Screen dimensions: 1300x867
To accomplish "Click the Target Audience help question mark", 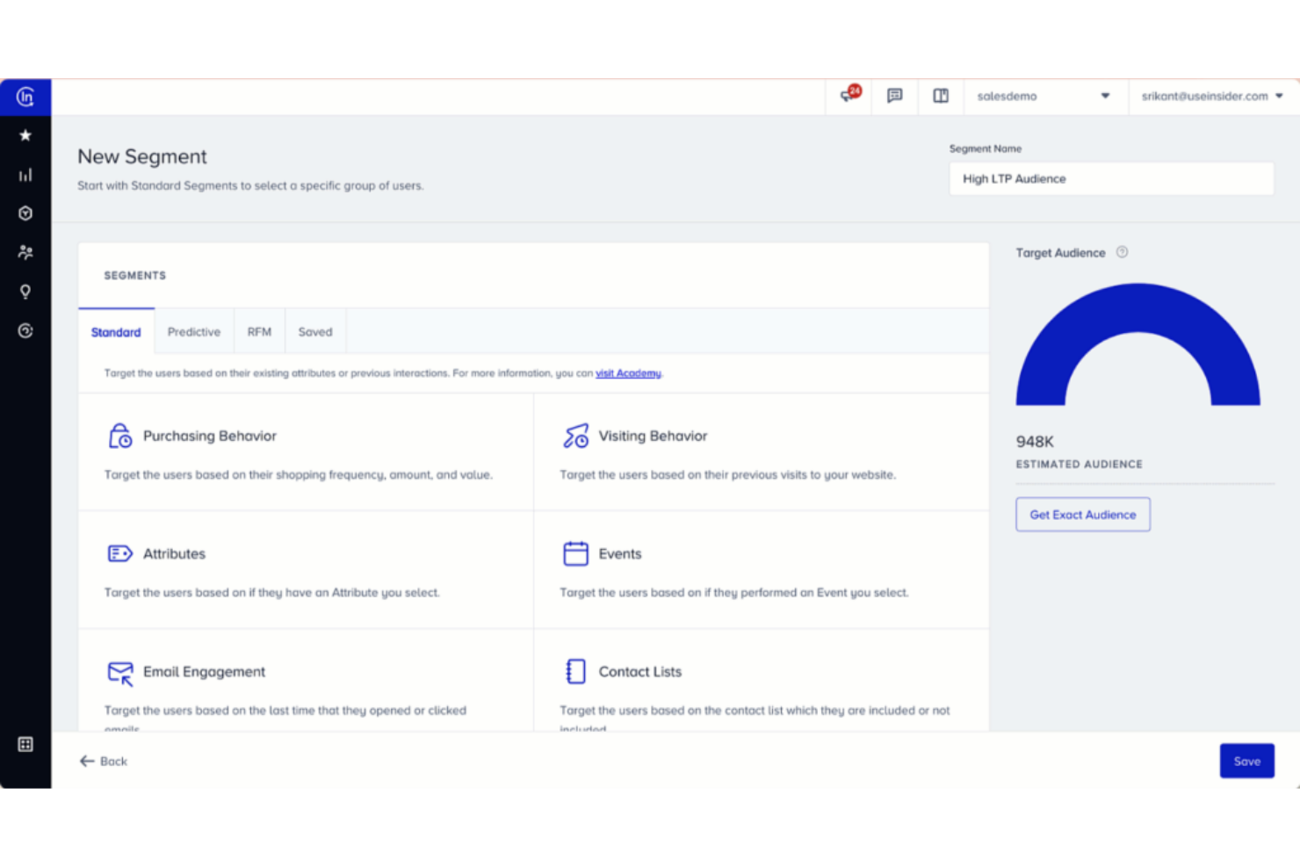I will click(x=1122, y=252).
